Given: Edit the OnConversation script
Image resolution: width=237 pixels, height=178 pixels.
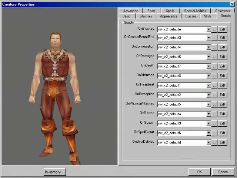Looking at the screenshot, I should point(223,47).
